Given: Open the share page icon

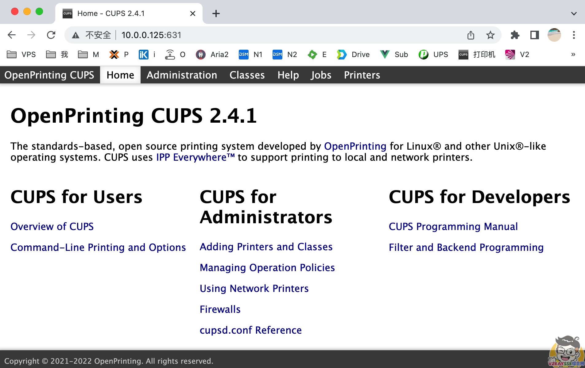Looking at the screenshot, I should pos(471,35).
